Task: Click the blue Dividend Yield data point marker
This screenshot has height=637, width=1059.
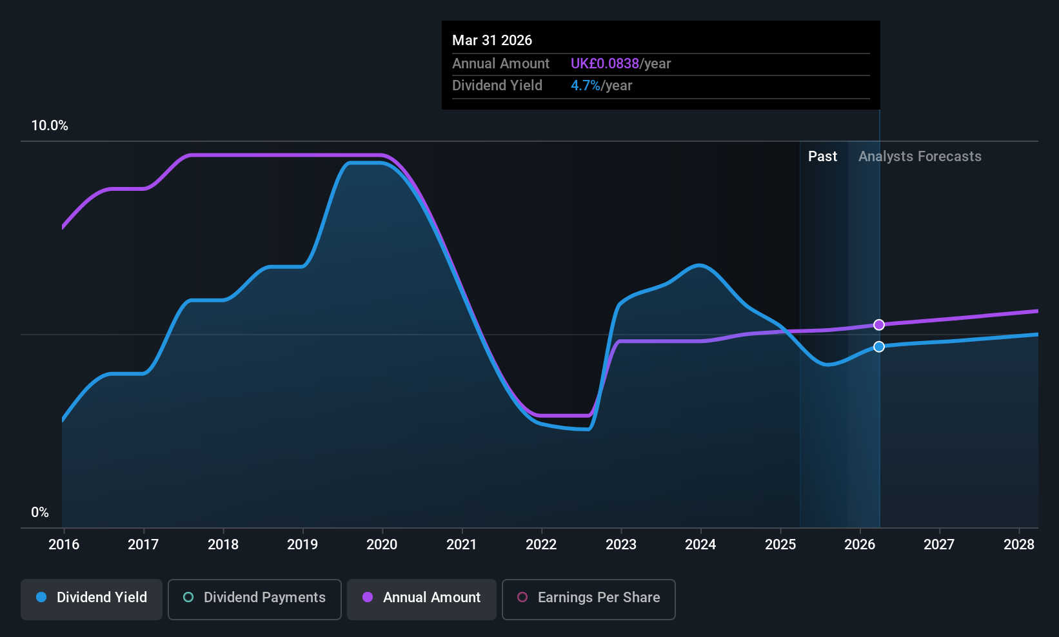Action: click(879, 347)
